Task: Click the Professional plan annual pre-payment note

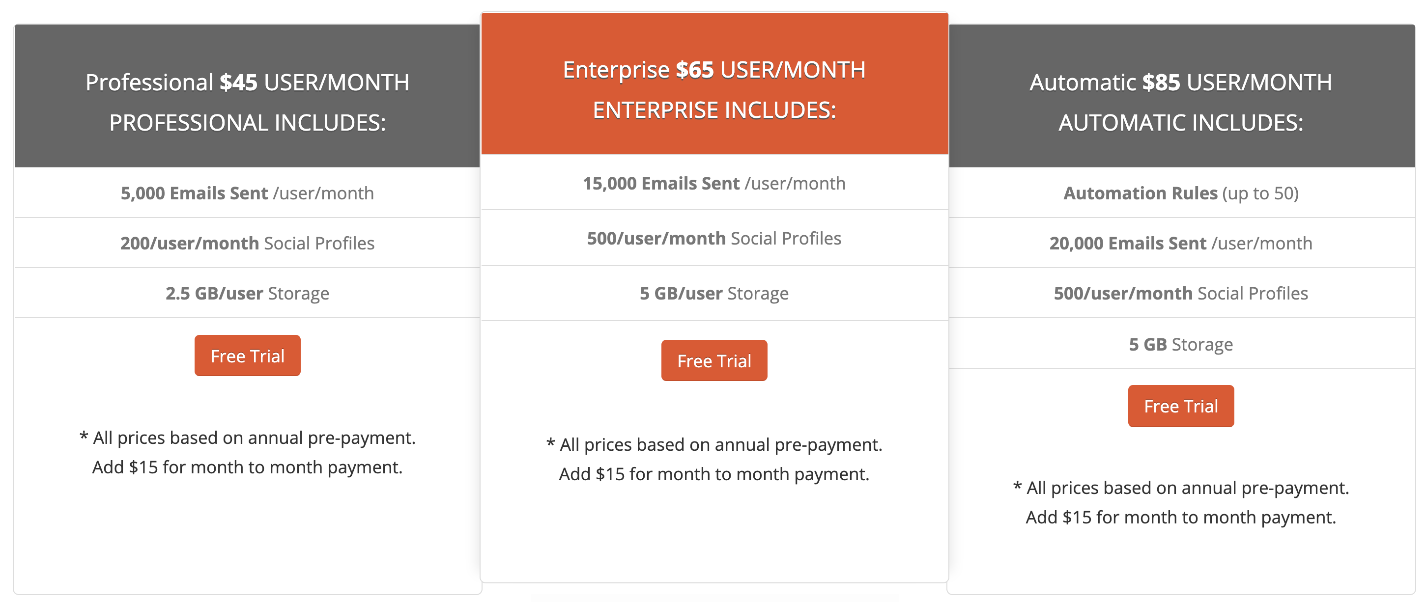Action: click(x=248, y=453)
